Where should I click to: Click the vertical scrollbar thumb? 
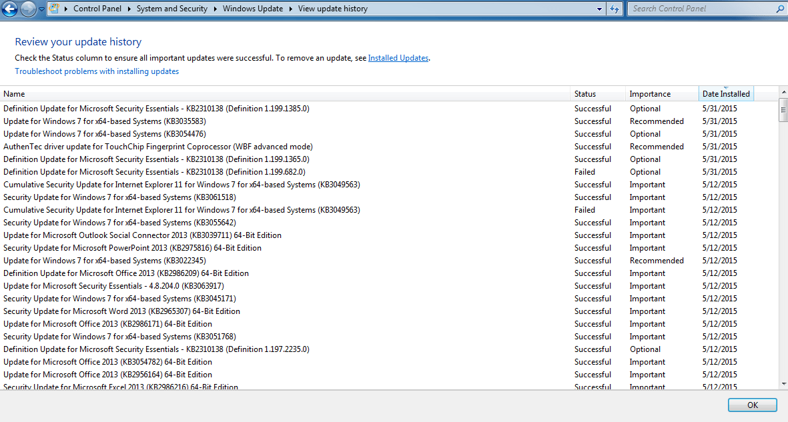click(783, 110)
